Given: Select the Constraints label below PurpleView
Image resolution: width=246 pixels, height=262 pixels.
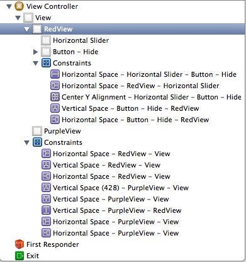Looking at the screenshot, I should 63,142.
